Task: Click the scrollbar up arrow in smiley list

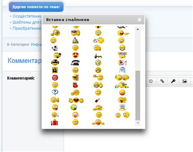Action: pyautogui.click(x=138, y=29)
